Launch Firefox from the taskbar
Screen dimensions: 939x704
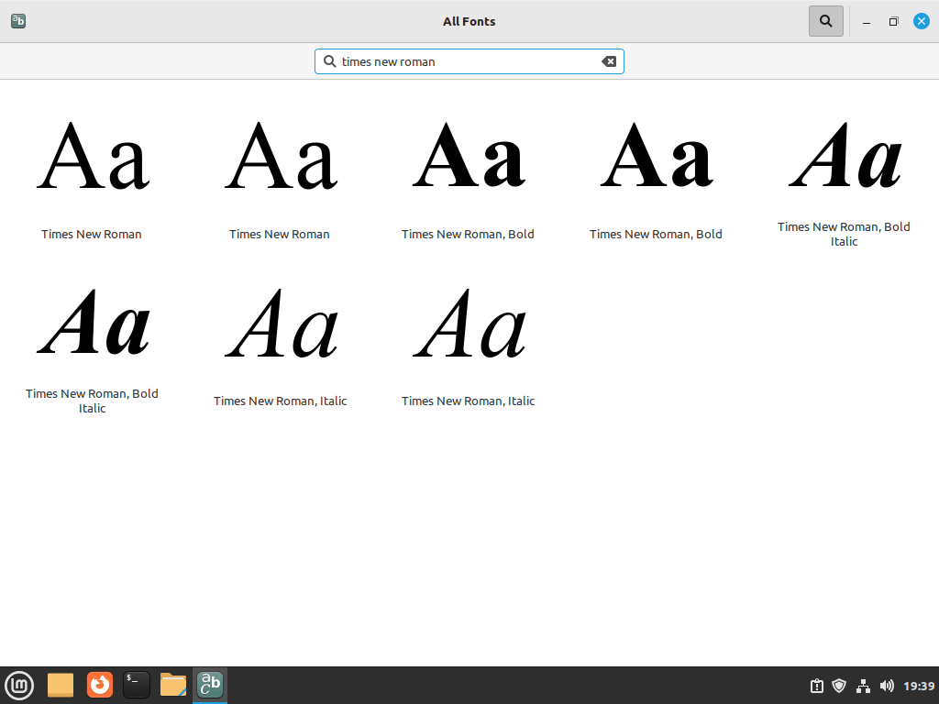99,685
